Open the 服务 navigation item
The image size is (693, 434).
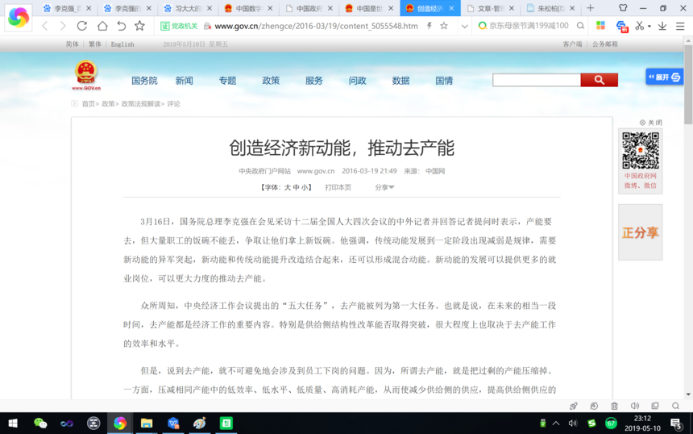point(313,81)
